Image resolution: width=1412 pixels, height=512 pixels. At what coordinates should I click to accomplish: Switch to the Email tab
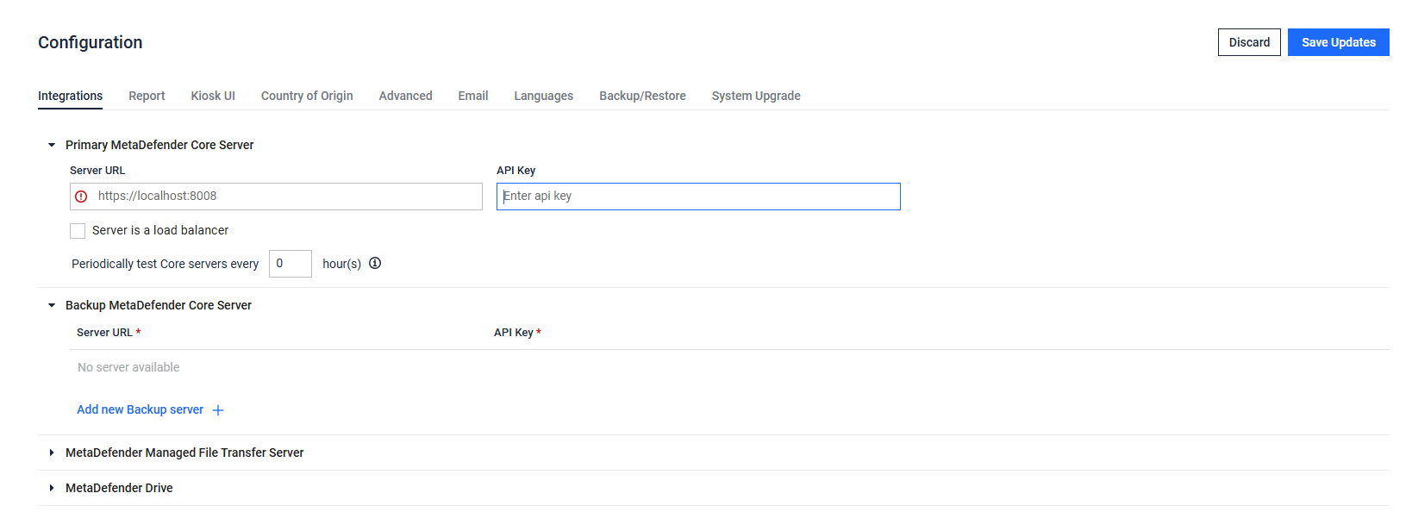(x=473, y=96)
